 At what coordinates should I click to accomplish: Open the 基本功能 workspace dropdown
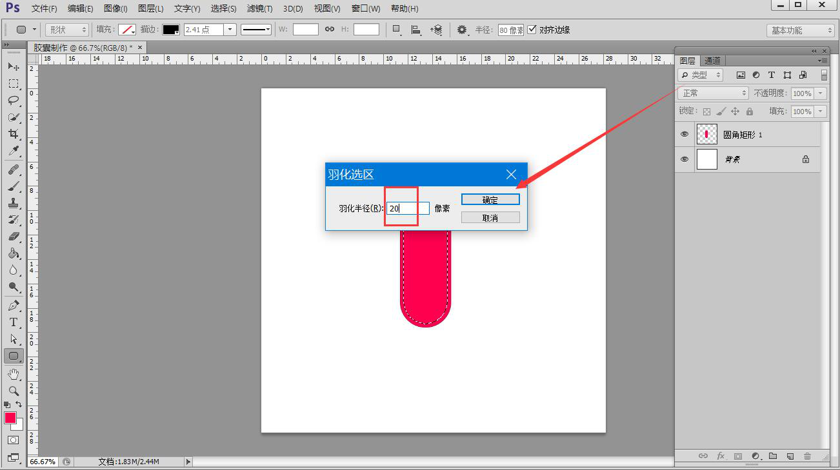point(801,30)
